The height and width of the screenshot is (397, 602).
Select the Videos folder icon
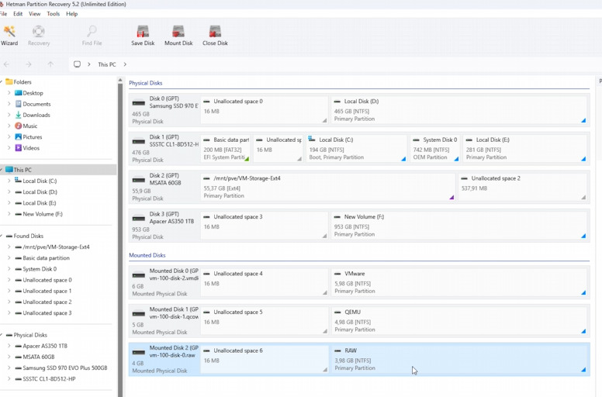[18, 147]
